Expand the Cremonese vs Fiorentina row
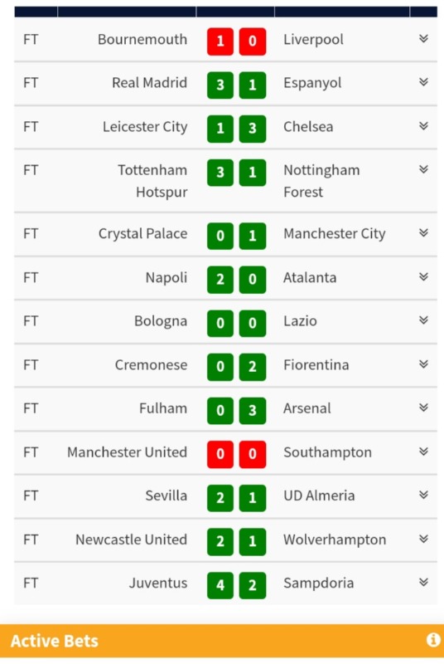This screenshot has height=664, width=444. pyautogui.click(x=423, y=364)
